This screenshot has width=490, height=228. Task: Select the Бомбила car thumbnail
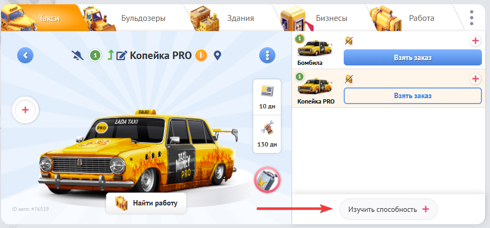pyautogui.click(x=314, y=48)
